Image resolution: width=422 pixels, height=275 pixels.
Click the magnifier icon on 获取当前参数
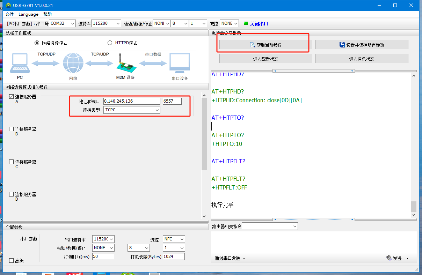click(253, 45)
